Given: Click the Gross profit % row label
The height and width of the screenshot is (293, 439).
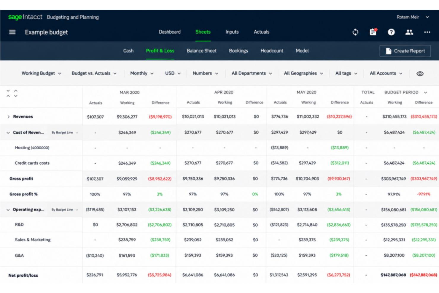Looking at the screenshot, I should click(x=23, y=194).
